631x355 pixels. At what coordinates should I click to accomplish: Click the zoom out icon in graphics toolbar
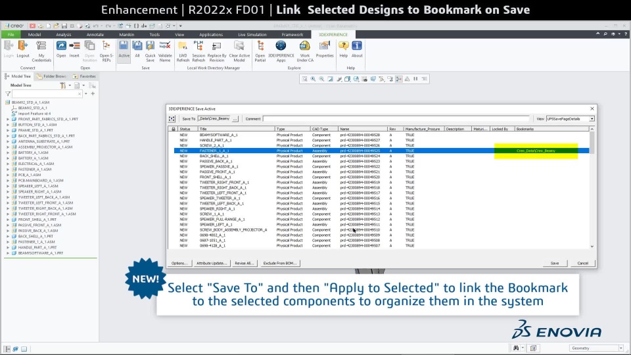(x=321, y=79)
